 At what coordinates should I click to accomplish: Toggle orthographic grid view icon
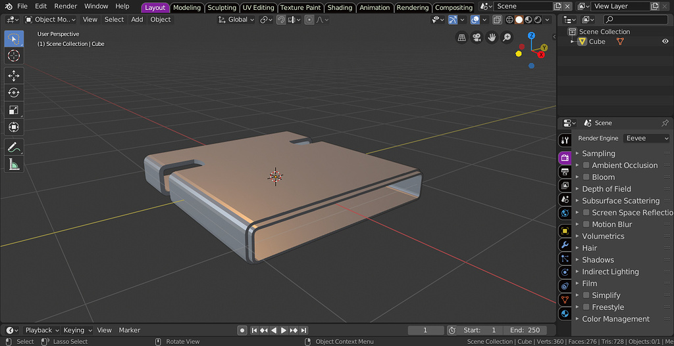pos(461,37)
